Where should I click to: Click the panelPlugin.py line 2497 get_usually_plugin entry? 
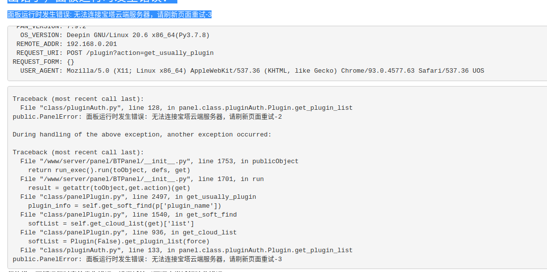pos(138,197)
